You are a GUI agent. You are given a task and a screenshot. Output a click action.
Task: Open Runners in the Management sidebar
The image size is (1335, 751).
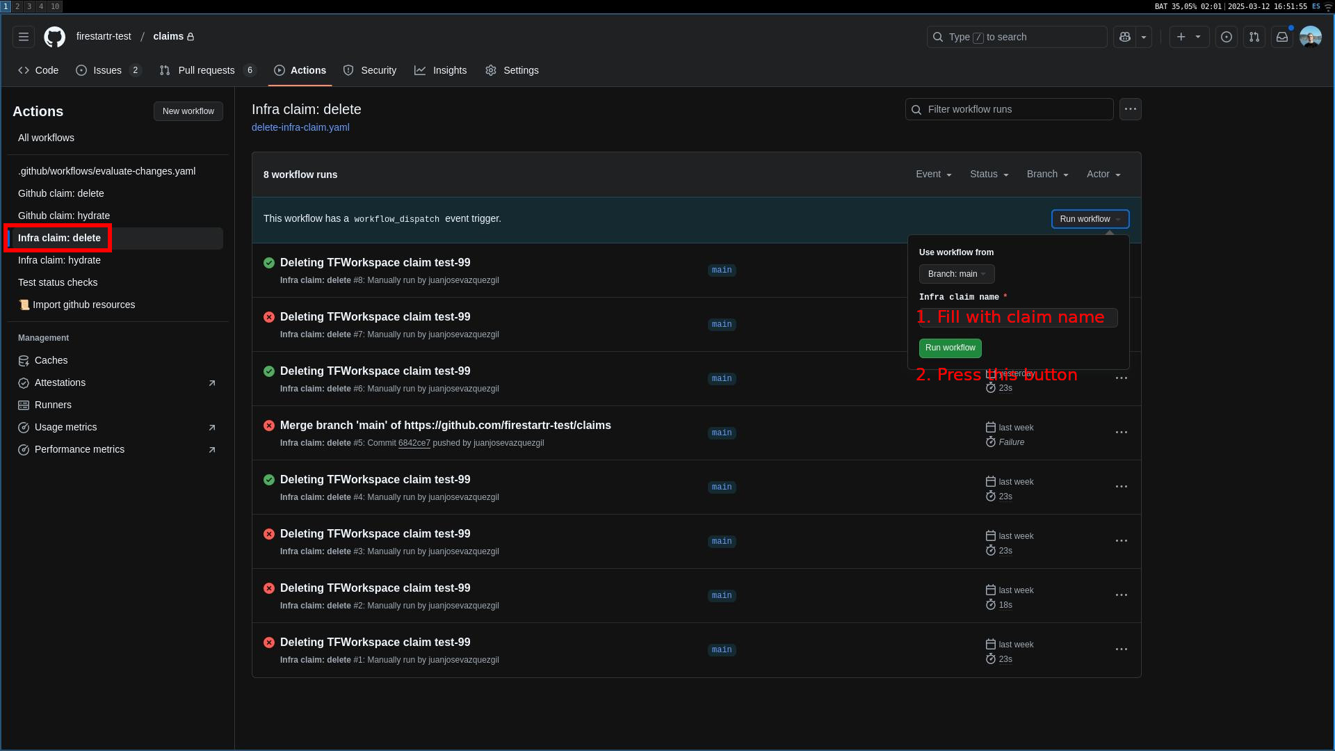[x=51, y=405]
